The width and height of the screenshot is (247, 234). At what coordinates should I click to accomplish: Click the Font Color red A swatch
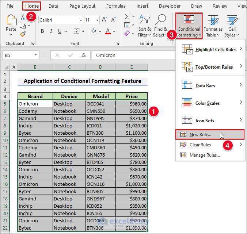click(108, 31)
